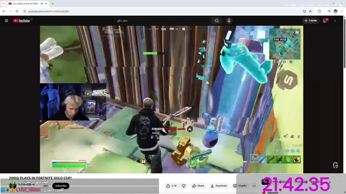
Task: Open the notifications bell
Action: (x=325, y=21)
